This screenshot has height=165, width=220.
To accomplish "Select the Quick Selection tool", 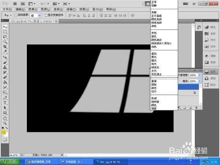I will (5, 42).
